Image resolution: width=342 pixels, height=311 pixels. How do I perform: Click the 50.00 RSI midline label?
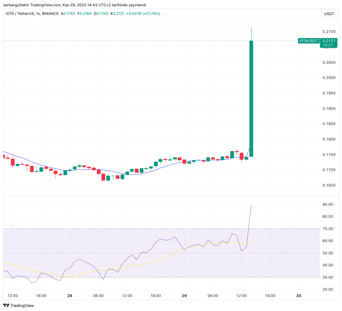pyautogui.click(x=328, y=253)
